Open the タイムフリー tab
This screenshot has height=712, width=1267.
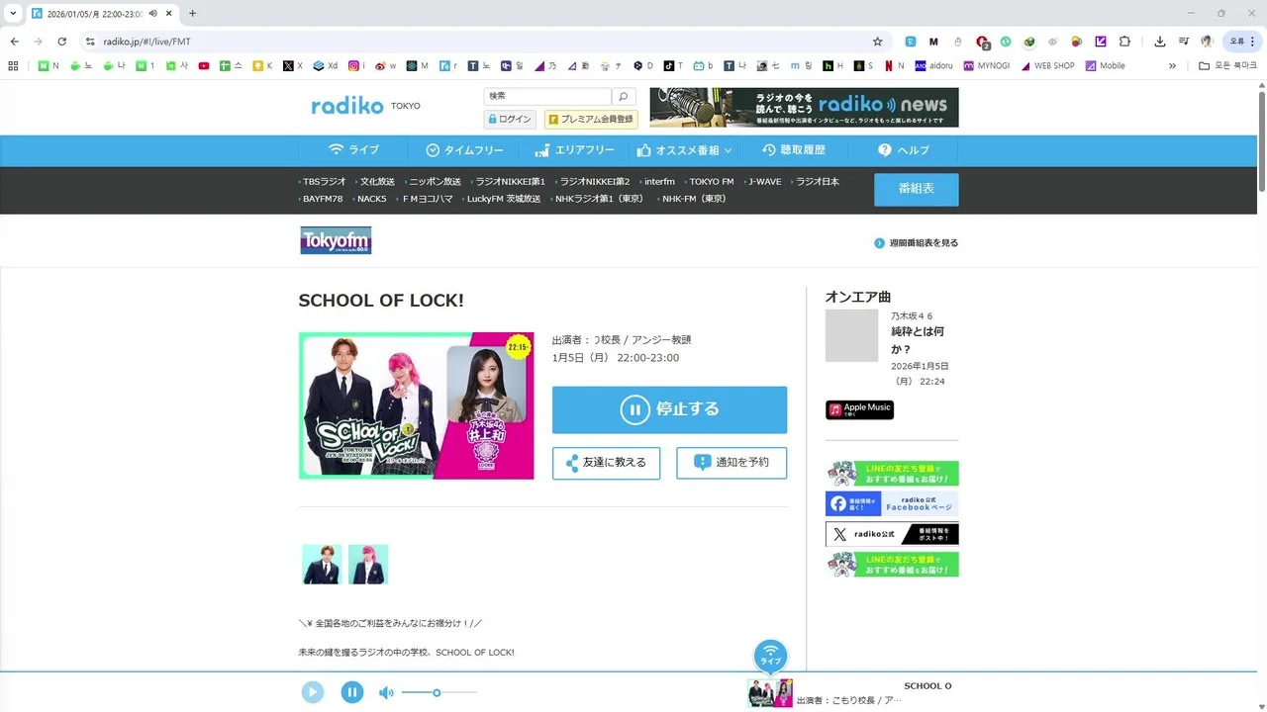[464, 150]
